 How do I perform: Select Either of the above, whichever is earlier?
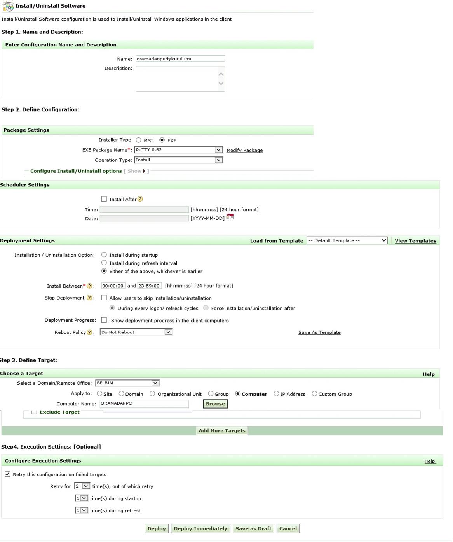(x=104, y=271)
